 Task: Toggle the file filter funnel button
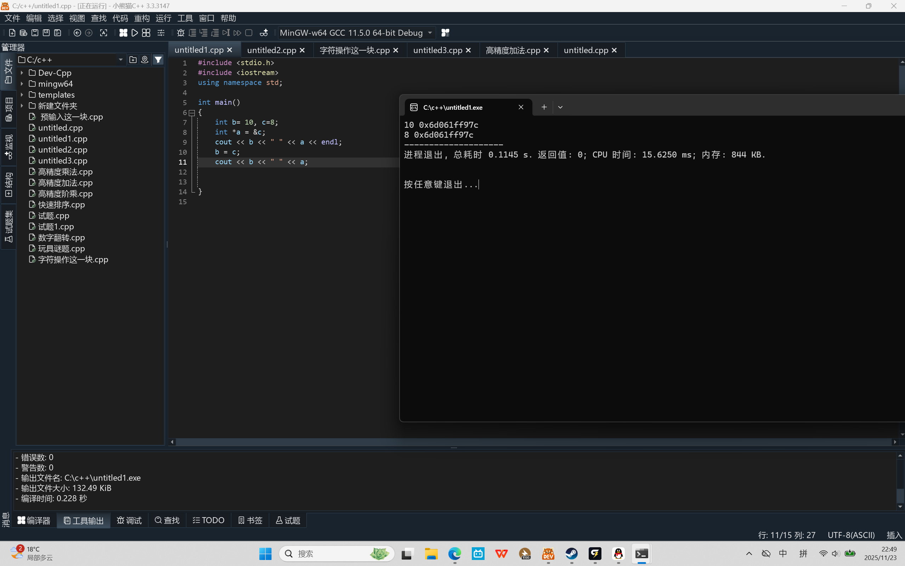tap(158, 59)
